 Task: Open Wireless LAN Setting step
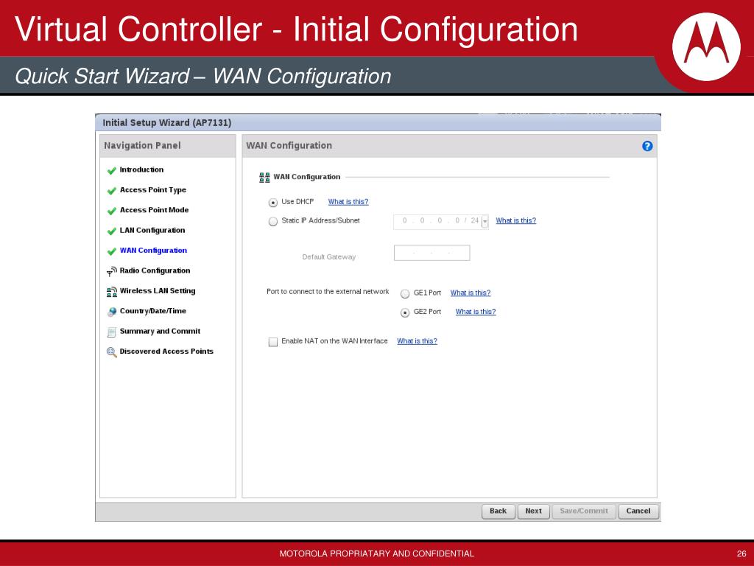click(x=158, y=290)
